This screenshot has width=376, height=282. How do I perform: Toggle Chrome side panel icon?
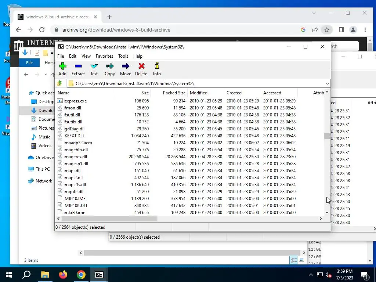pos(341,30)
